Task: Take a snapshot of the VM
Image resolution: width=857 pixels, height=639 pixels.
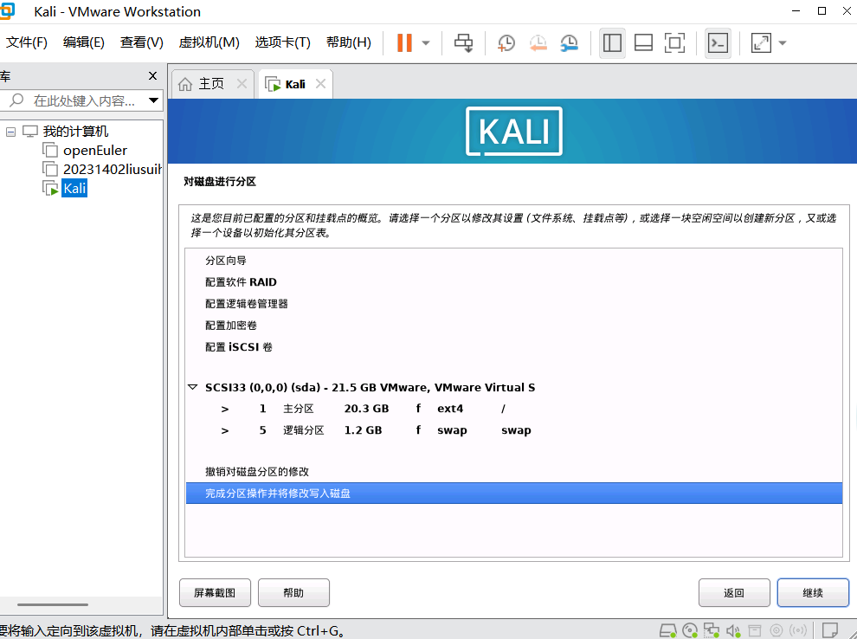Action: tap(506, 42)
